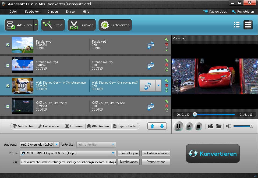Start conversion with Konvertieren button
This screenshot has height=178, width=258.
(x=213, y=153)
